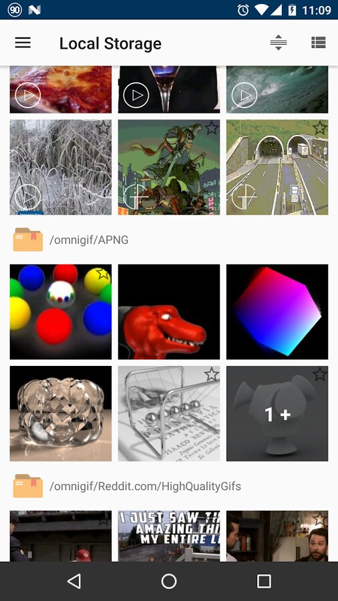Screen dimensions: 338x601
Task: Open the rainbow cube thumbnail
Action: pyautogui.click(x=277, y=312)
